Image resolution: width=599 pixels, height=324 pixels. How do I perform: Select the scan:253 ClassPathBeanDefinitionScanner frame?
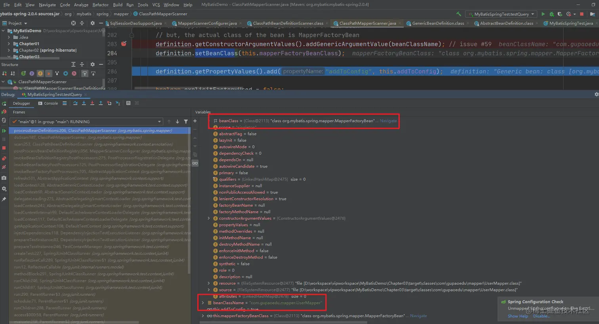click(99, 144)
